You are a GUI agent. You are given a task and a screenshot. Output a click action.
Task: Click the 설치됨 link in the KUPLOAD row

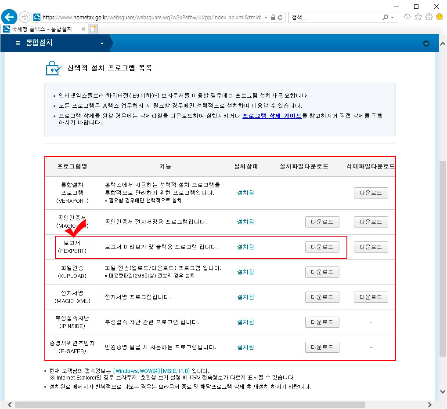245,272
